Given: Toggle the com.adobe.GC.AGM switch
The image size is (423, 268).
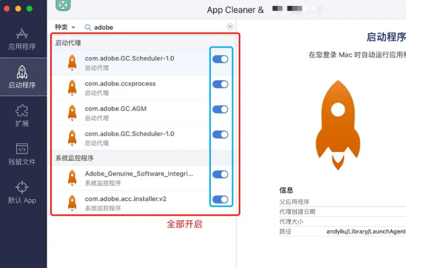Looking at the screenshot, I should [220, 109].
